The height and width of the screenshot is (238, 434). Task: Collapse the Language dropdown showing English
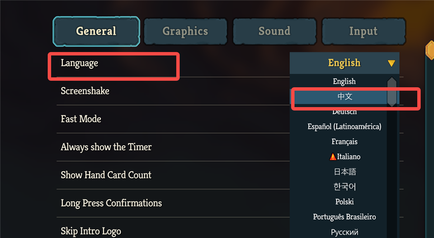tap(344, 63)
